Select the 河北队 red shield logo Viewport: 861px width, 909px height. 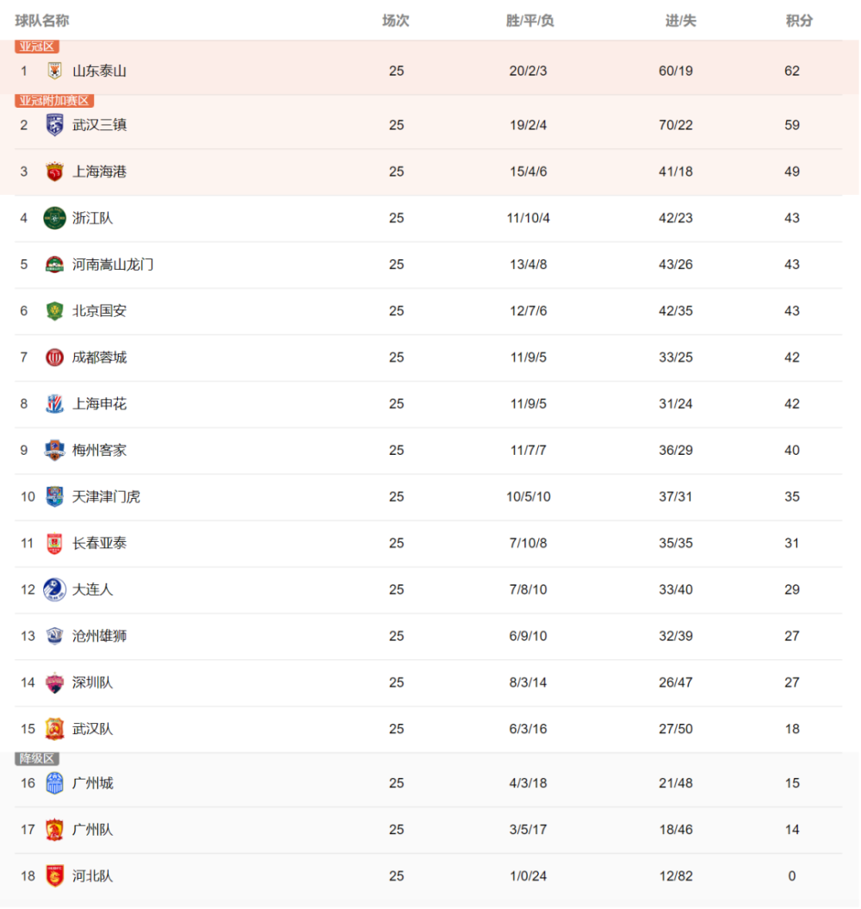tap(54, 876)
